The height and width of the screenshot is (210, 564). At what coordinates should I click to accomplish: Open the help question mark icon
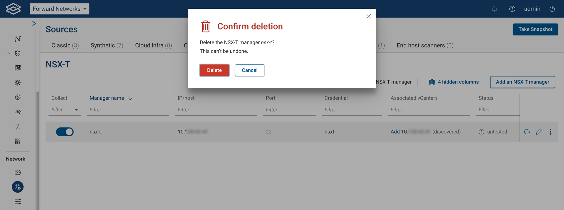point(512,9)
